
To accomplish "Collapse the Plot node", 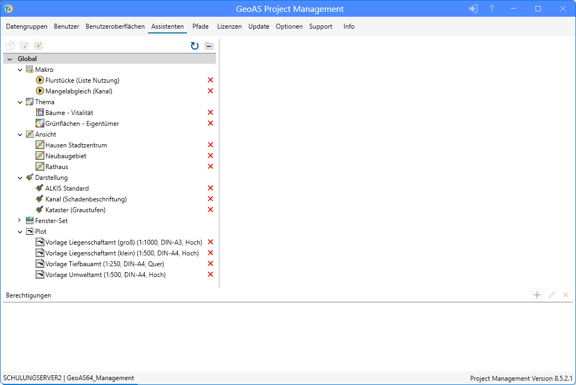I will click(20, 232).
